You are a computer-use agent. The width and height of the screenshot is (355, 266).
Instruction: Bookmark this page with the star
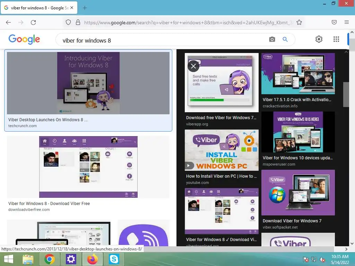pos(299,23)
